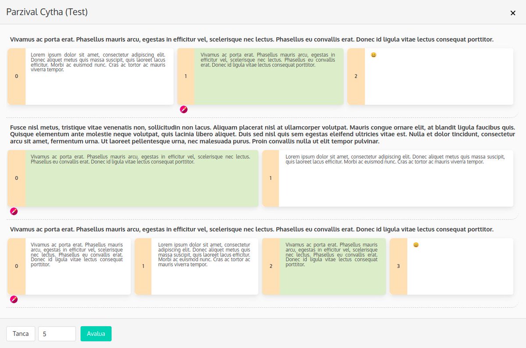
Task: Click the smiley emoji in answer numbered 3
Action: tap(416, 245)
